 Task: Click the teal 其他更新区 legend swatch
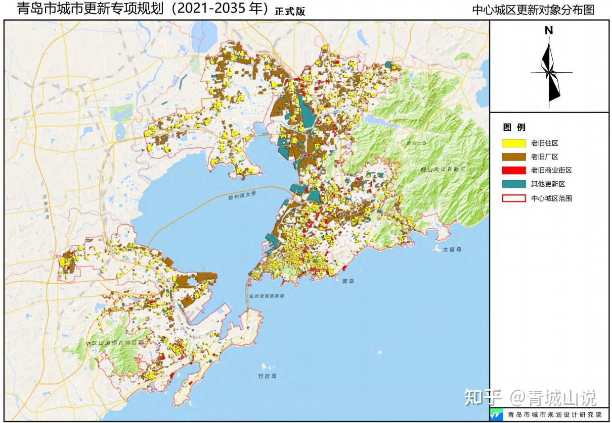coord(514,184)
